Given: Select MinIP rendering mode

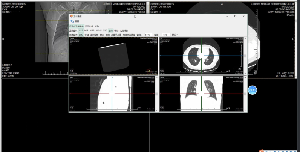Looking at the screenshot, I should point(99,30).
